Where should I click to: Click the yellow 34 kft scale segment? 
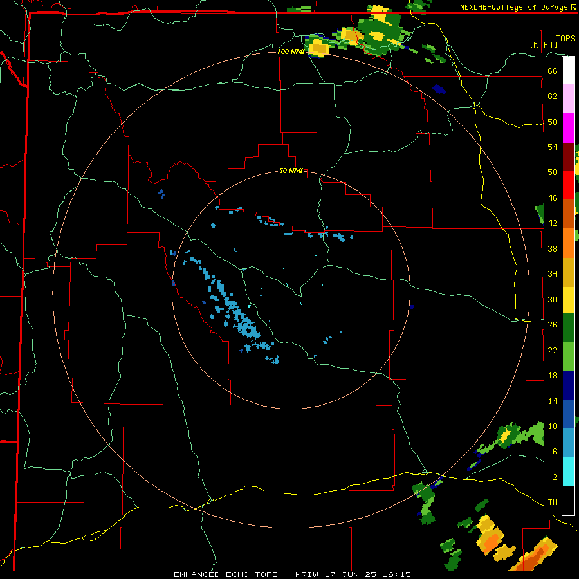pos(568,300)
